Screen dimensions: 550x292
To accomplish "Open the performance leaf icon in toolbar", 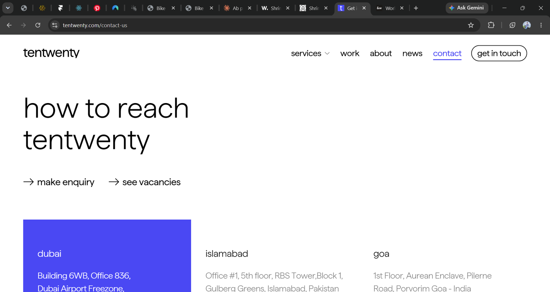I will (x=512, y=25).
